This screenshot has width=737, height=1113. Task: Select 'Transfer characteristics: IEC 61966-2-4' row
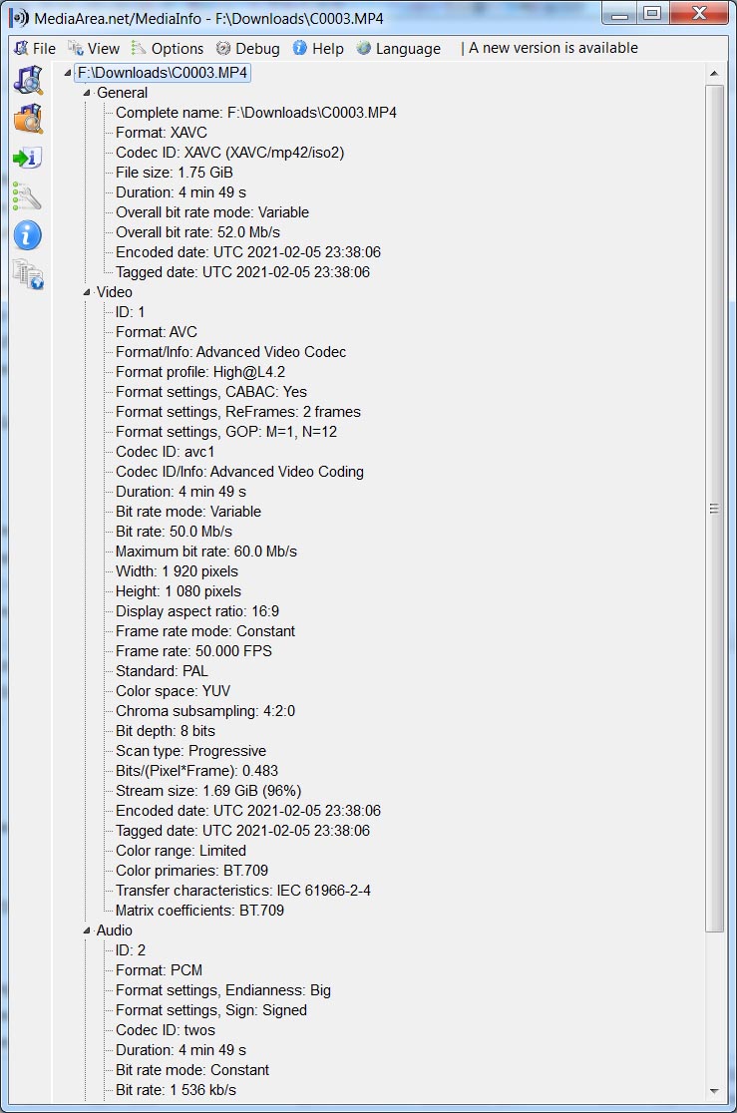(243, 891)
